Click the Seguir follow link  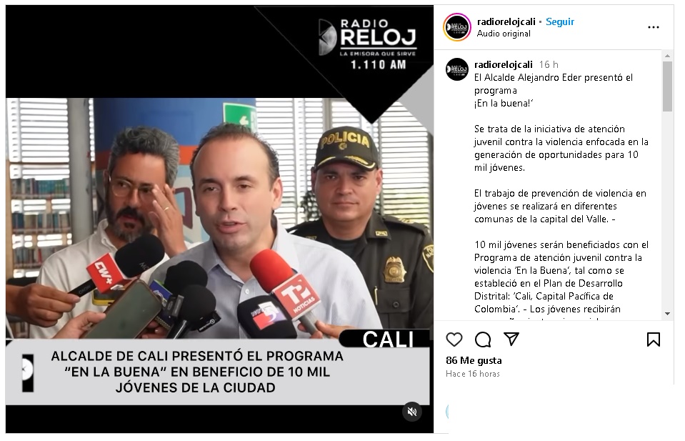pyautogui.click(x=559, y=22)
